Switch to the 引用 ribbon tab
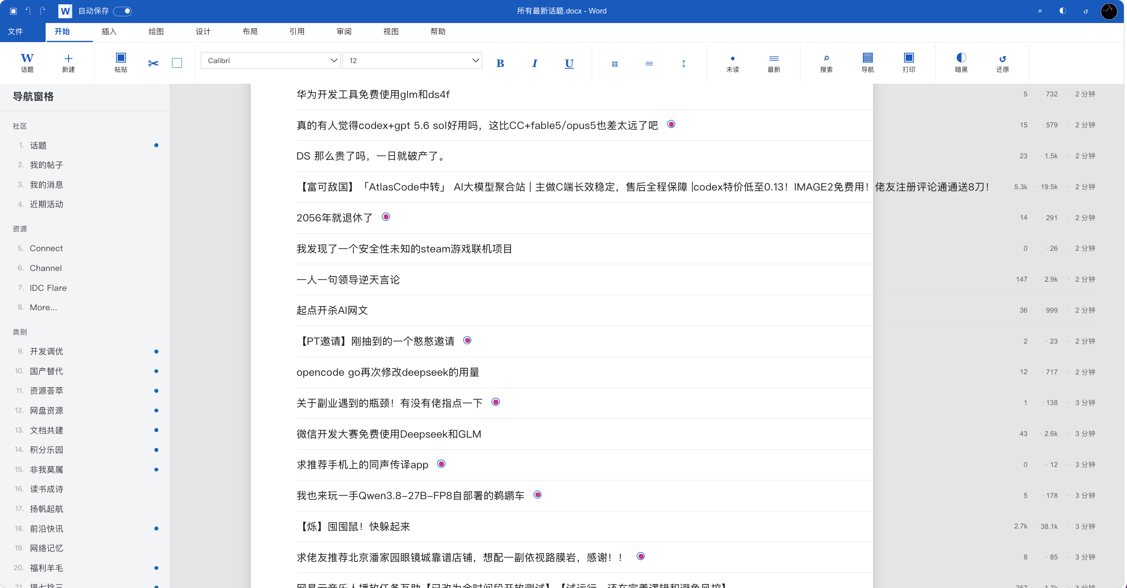The image size is (1127, 588). (x=296, y=31)
